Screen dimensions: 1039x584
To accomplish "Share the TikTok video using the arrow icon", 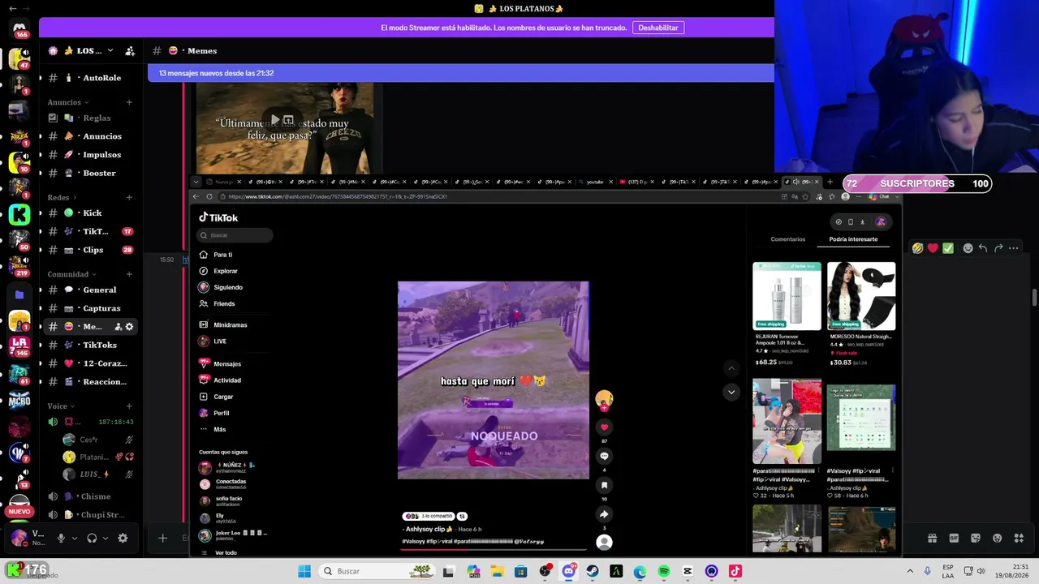I will coord(604,514).
